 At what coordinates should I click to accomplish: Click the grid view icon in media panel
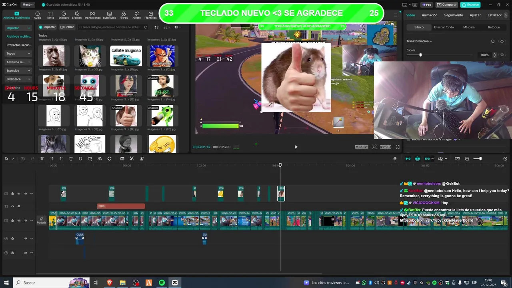click(156, 27)
